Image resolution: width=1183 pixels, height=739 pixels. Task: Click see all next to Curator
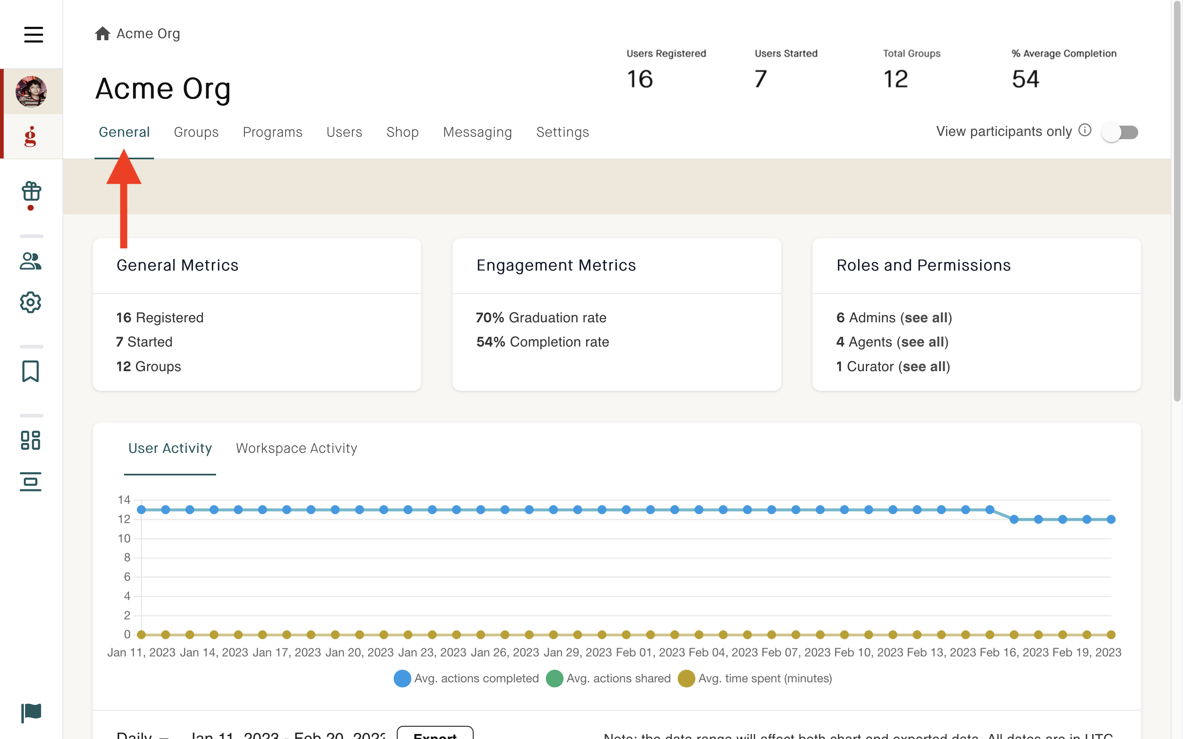[x=923, y=367]
